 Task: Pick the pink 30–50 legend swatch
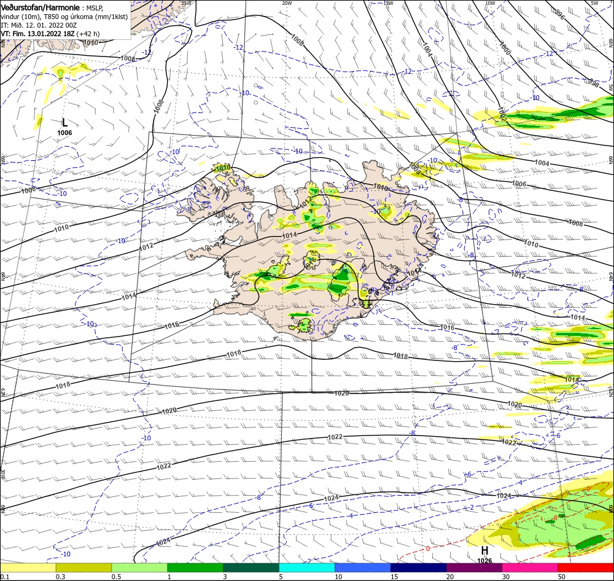point(530,567)
